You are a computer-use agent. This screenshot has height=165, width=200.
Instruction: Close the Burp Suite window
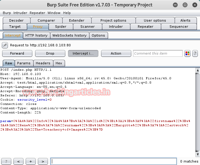(195, 5)
